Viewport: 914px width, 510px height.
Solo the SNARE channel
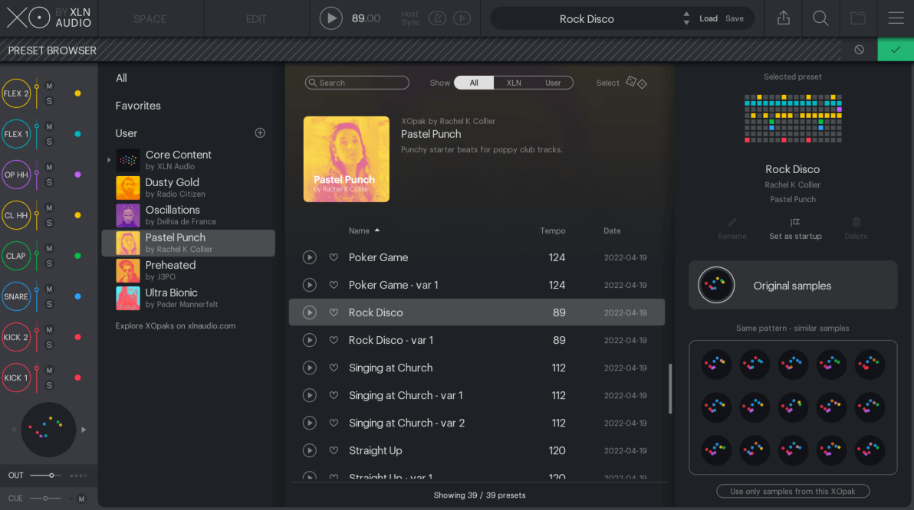pos(49,304)
